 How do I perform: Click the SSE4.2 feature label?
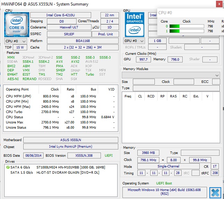click(x=44, y=62)
